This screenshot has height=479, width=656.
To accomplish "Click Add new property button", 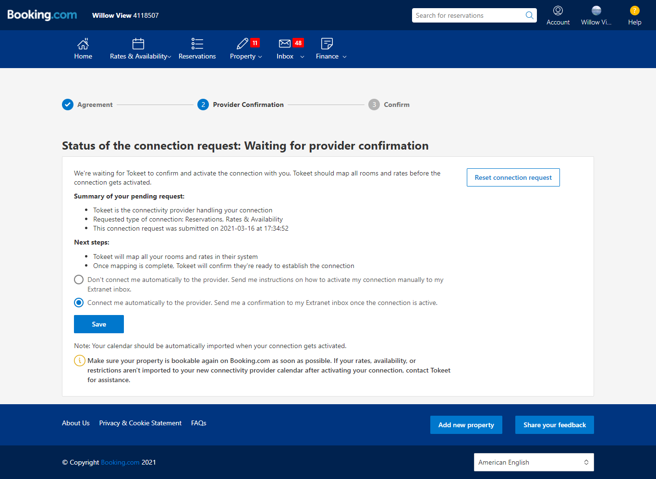I will point(466,425).
